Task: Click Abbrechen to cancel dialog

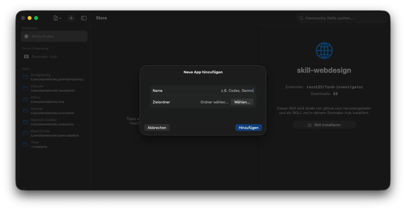Action: pos(157,128)
